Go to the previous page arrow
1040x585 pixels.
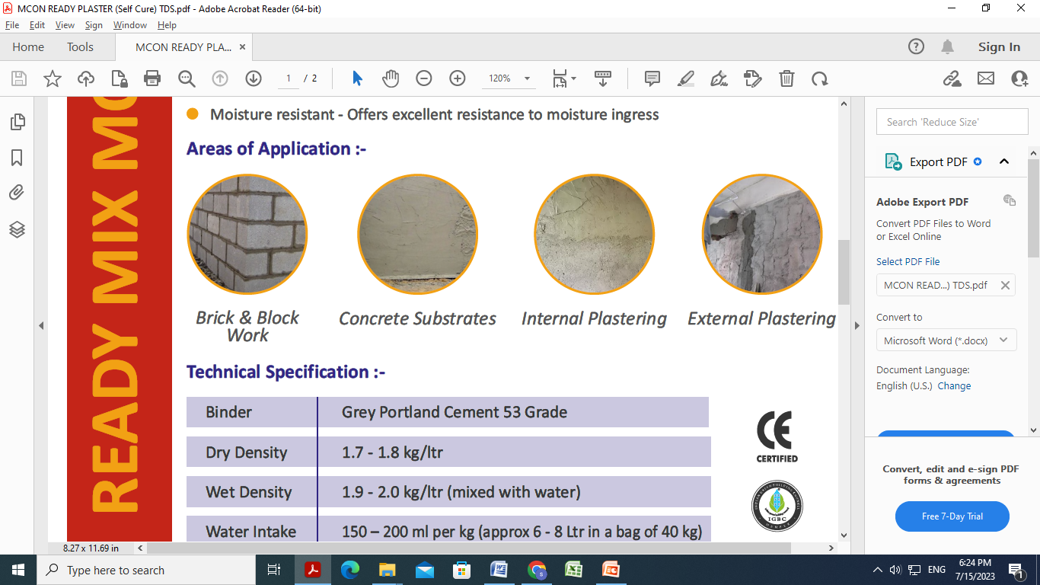(x=220, y=78)
